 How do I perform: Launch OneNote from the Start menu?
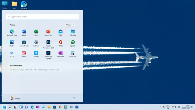coord(61,54)
